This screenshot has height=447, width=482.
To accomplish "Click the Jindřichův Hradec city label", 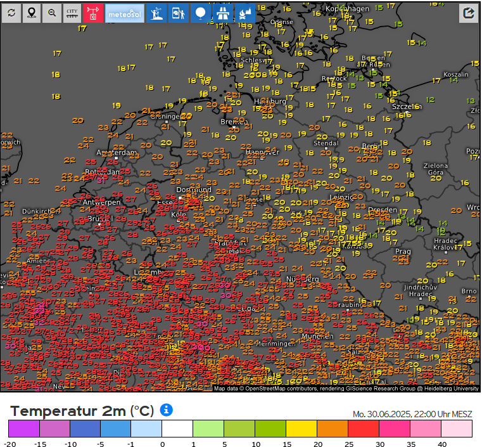I will click(419, 291).
